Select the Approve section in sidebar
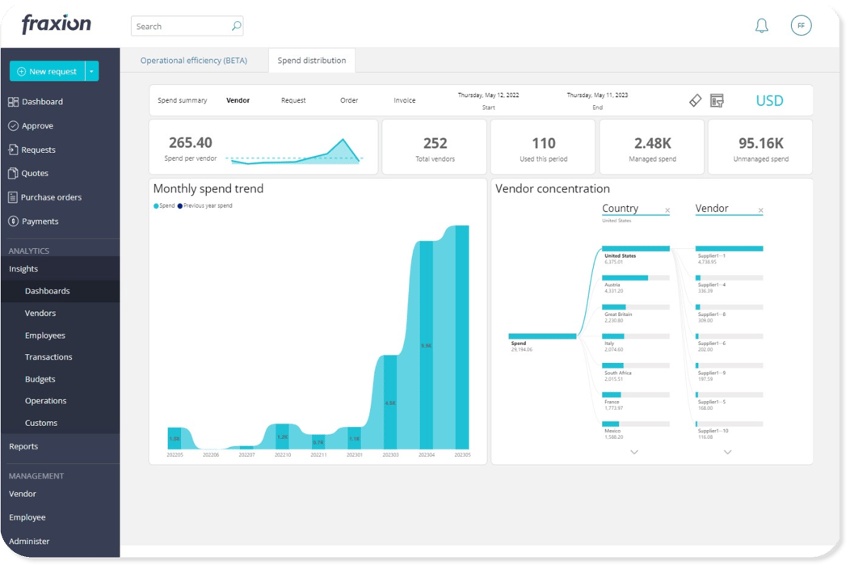The height and width of the screenshot is (565, 850). pyautogui.click(x=36, y=125)
